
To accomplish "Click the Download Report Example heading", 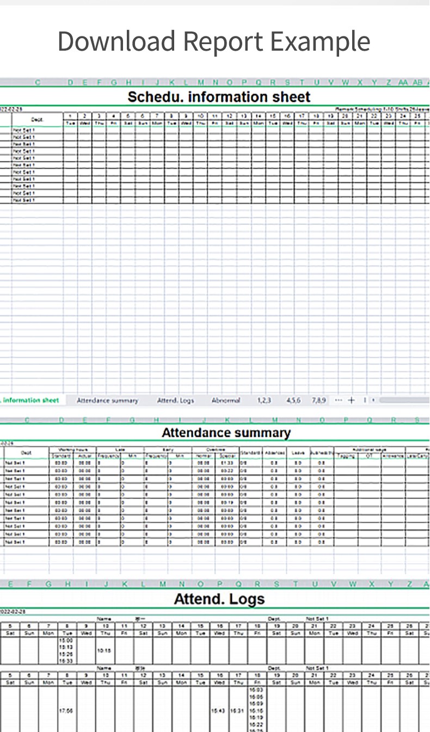I will point(214,41).
